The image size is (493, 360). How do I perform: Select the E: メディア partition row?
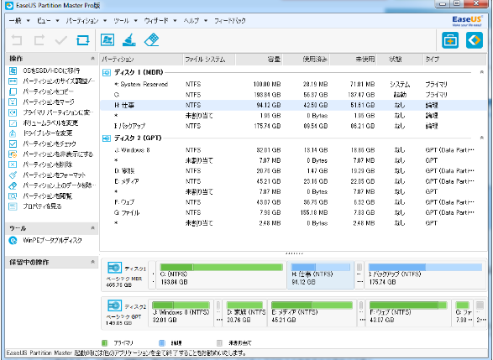click(294, 181)
